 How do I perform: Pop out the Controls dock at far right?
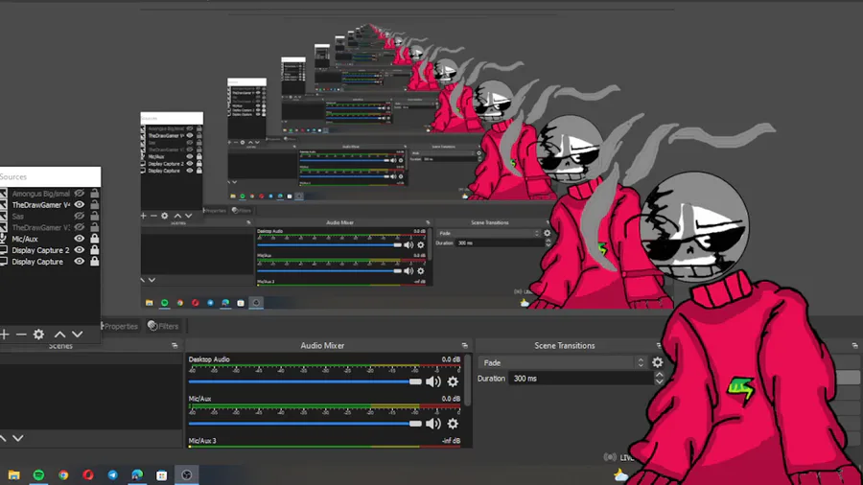(x=854, y=345)
